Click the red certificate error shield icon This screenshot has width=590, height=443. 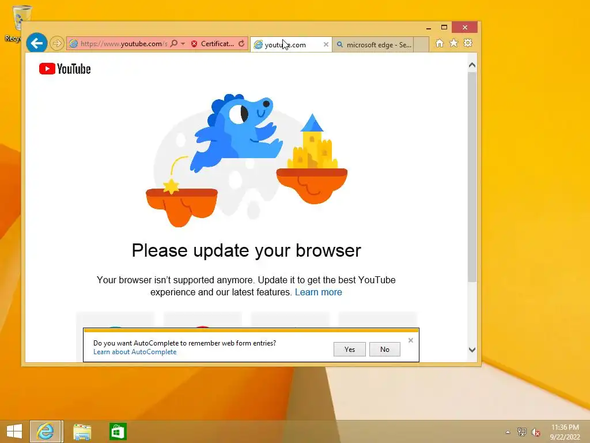(x=194, y=44)
